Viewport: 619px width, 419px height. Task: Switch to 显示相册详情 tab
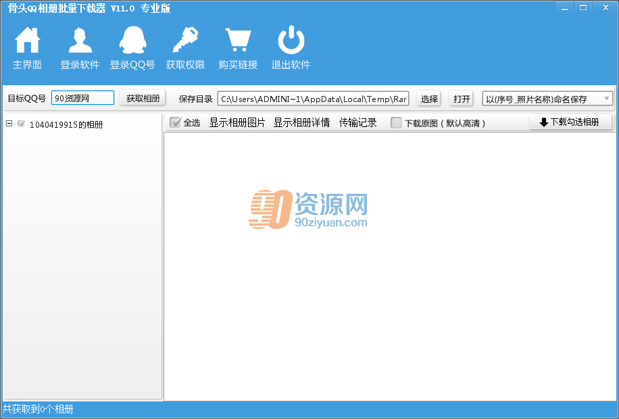[301, 123]
